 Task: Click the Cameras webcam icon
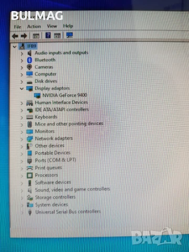[x=29, y=67]
